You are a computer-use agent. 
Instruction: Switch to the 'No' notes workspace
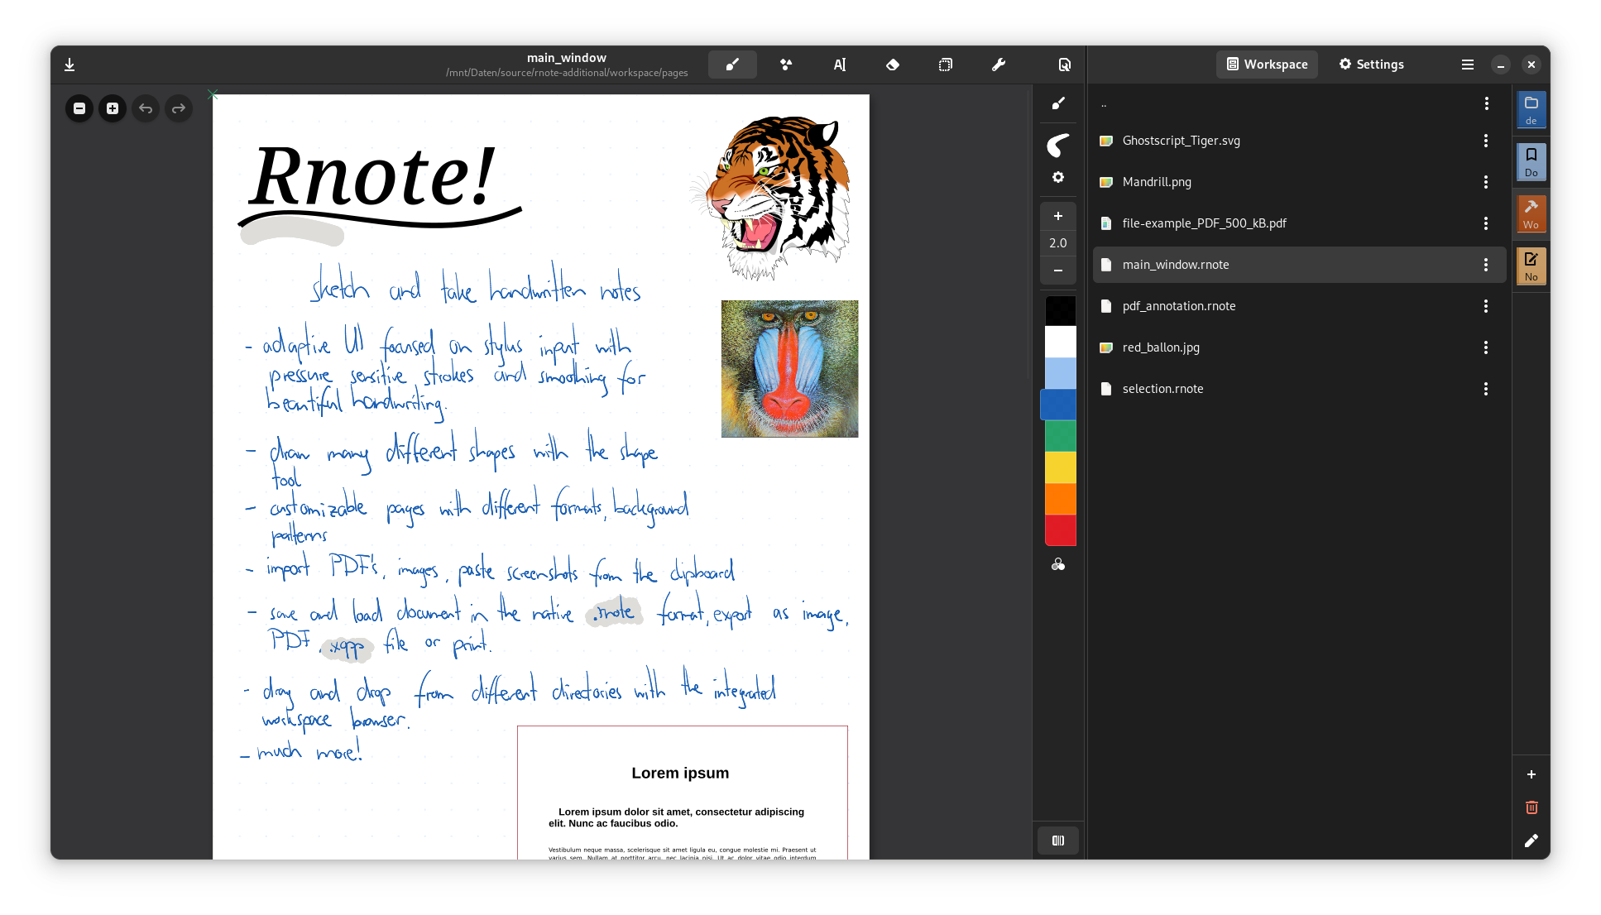(1531, 266)
